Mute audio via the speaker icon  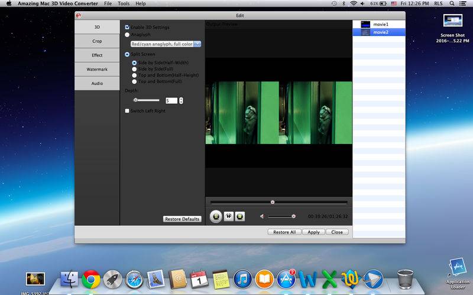click(262, 216)
